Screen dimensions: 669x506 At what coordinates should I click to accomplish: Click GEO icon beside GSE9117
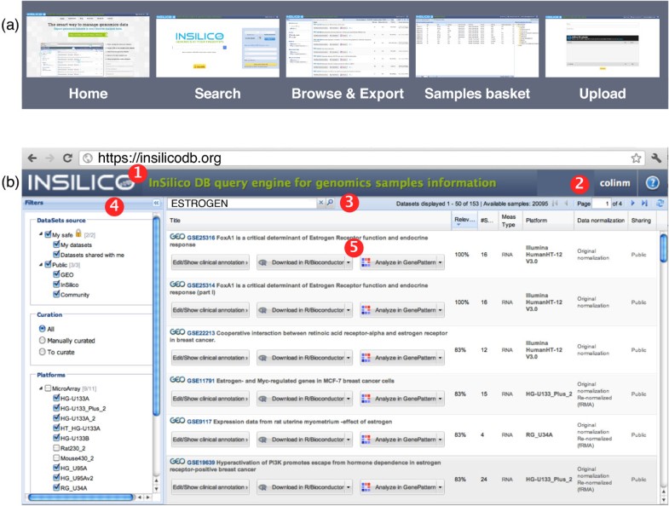coord(177,421)
